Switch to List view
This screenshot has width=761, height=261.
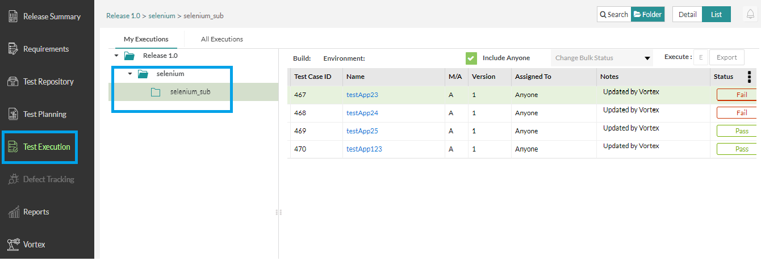click(716, 15)
